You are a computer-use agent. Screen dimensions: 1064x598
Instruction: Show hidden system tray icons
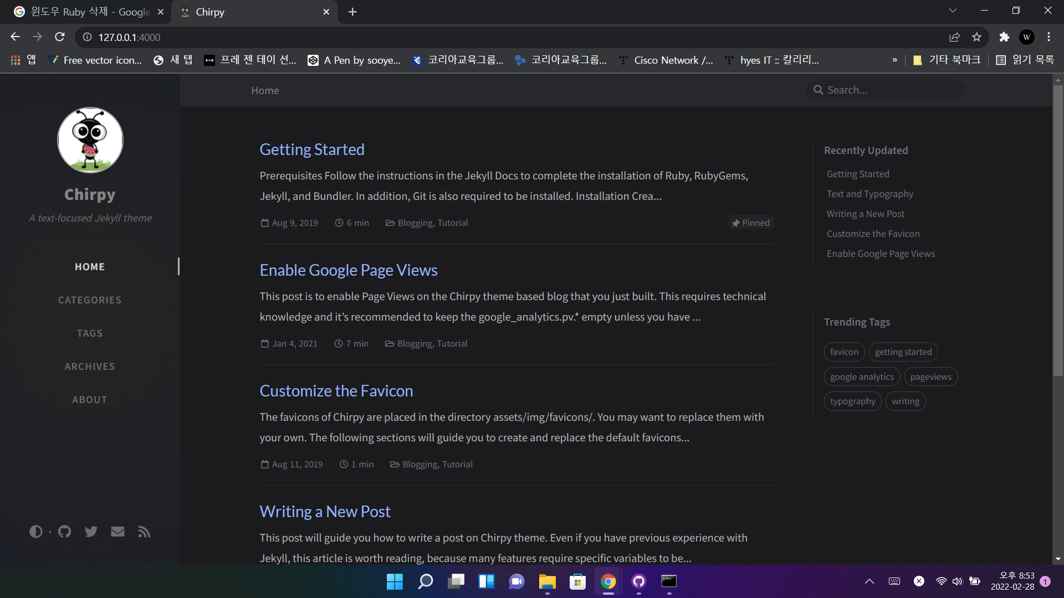point(869,581)
